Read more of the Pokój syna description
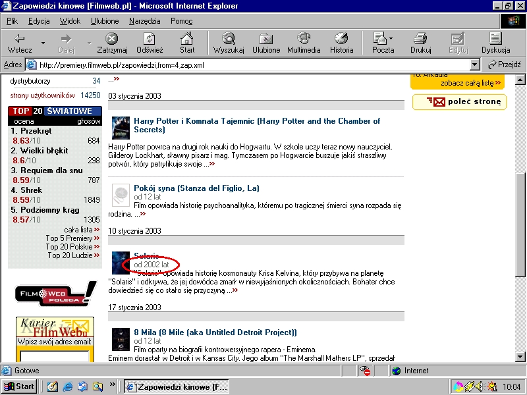The width and height of the screenshot is (527, 395). [x=142, y=214]
